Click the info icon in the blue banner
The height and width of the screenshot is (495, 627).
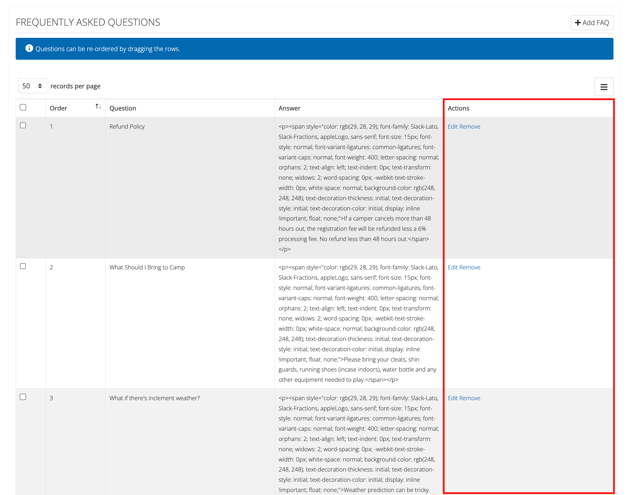click(x=29, y=48)
